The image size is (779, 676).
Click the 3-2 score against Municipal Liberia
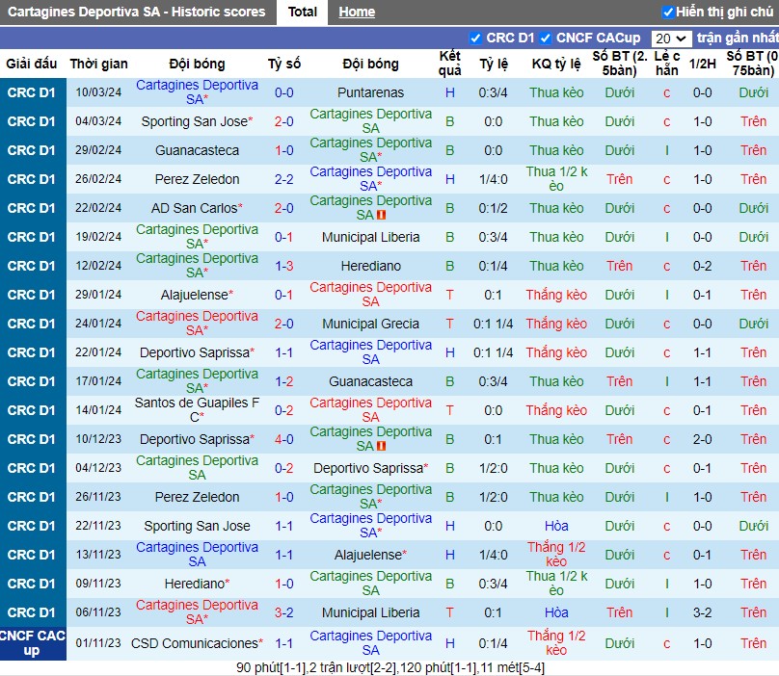click(x=284, y=612)
